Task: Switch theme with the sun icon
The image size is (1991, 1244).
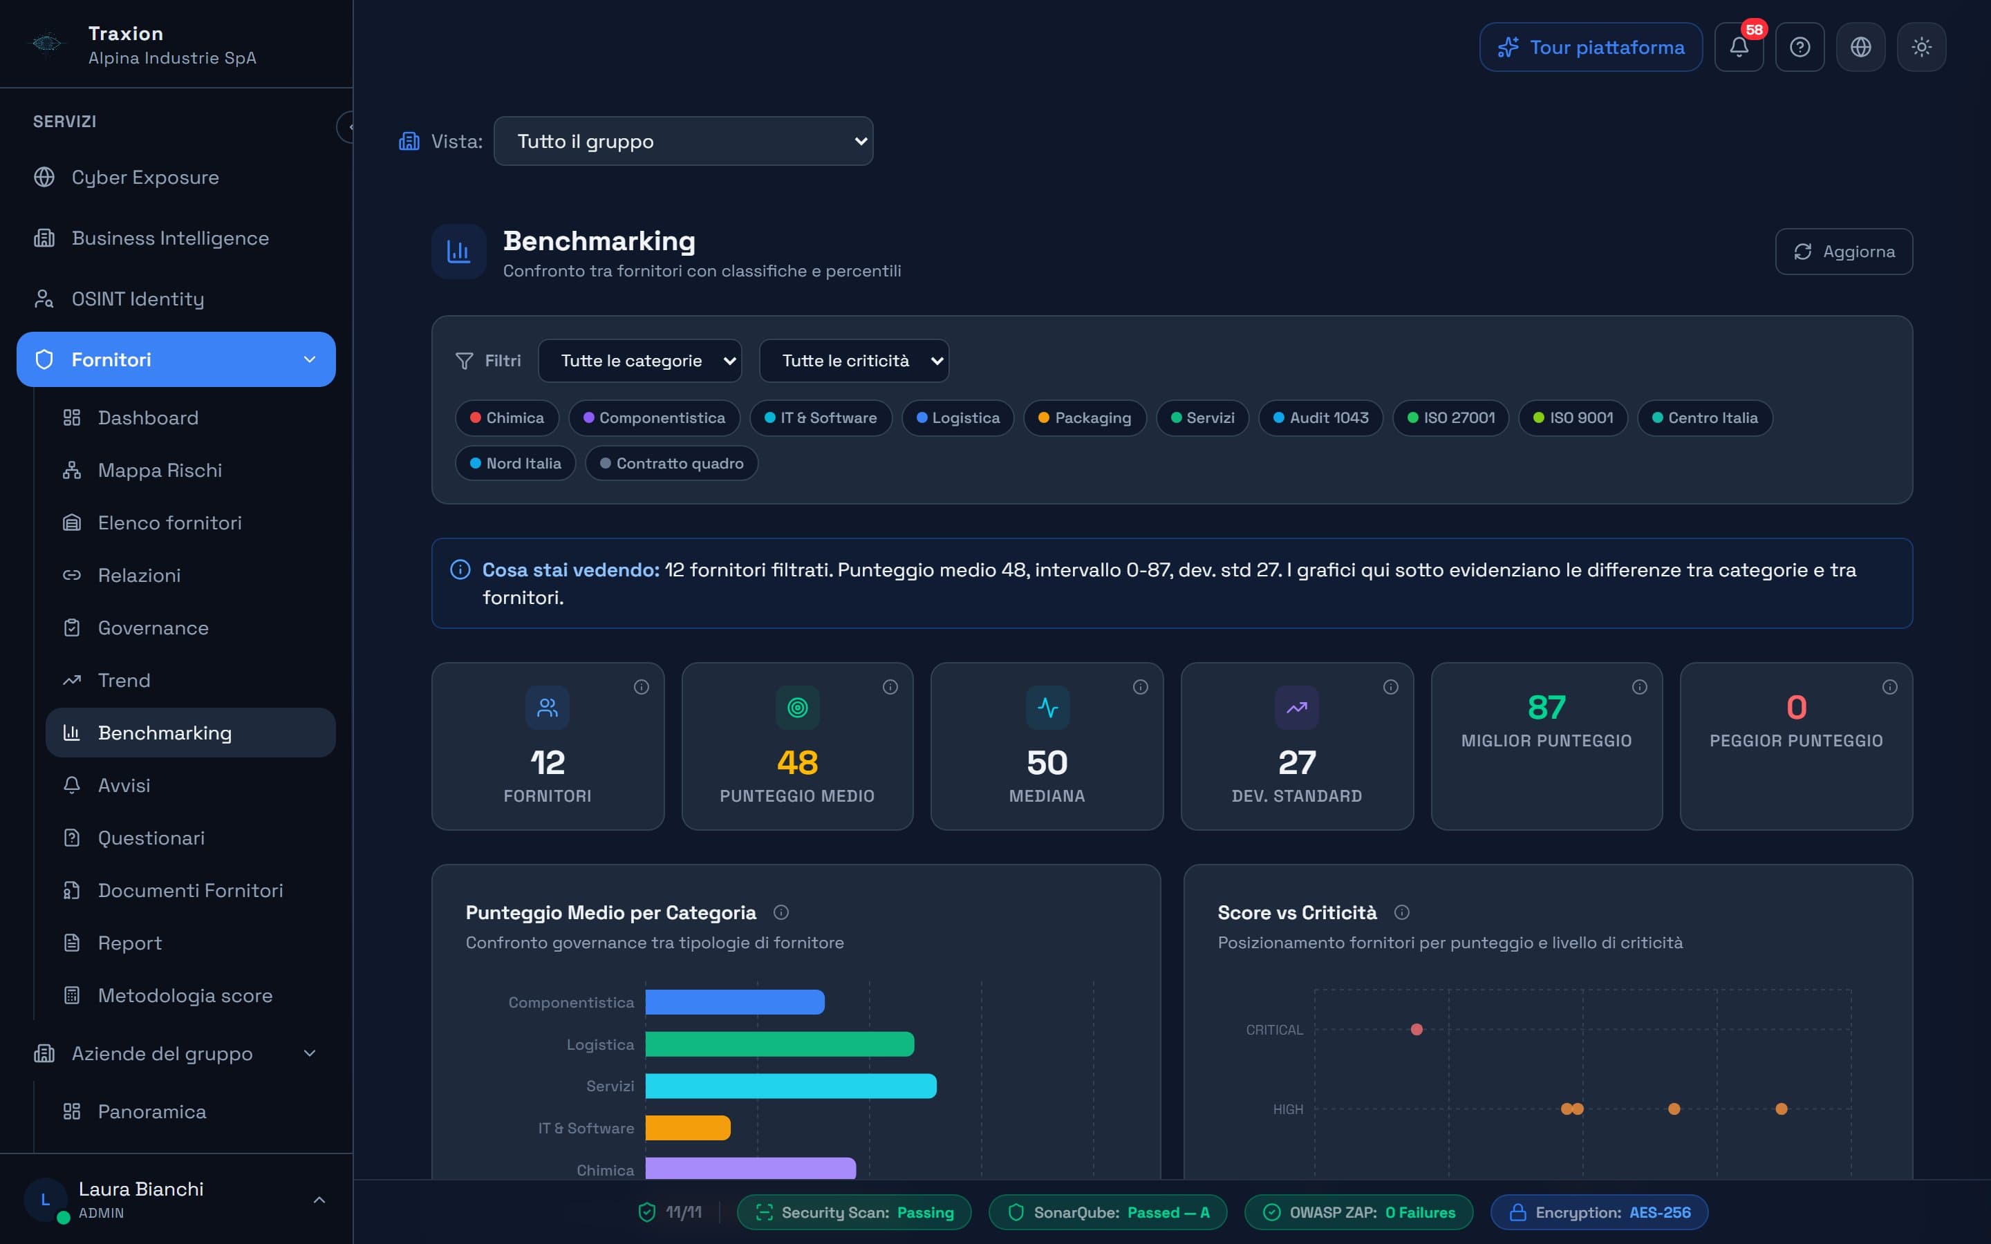Action: pyautogui.click(x=1921, y=47)
